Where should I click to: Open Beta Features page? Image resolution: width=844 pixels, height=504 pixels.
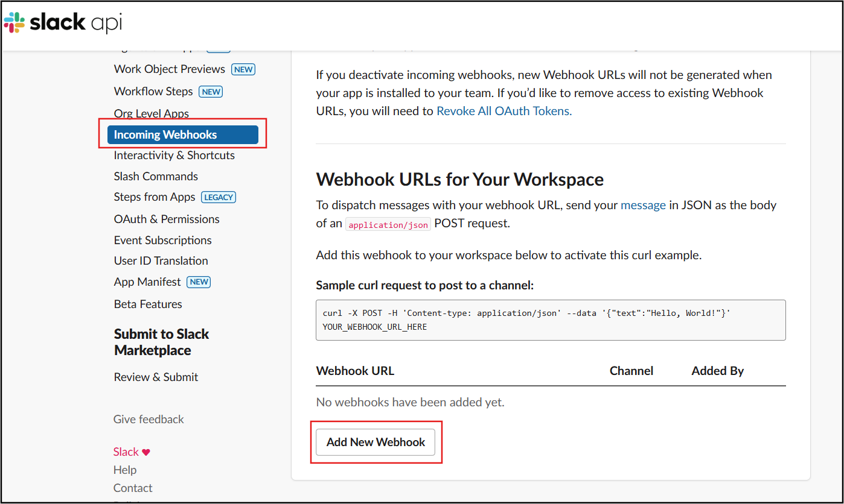coord(148,304)
